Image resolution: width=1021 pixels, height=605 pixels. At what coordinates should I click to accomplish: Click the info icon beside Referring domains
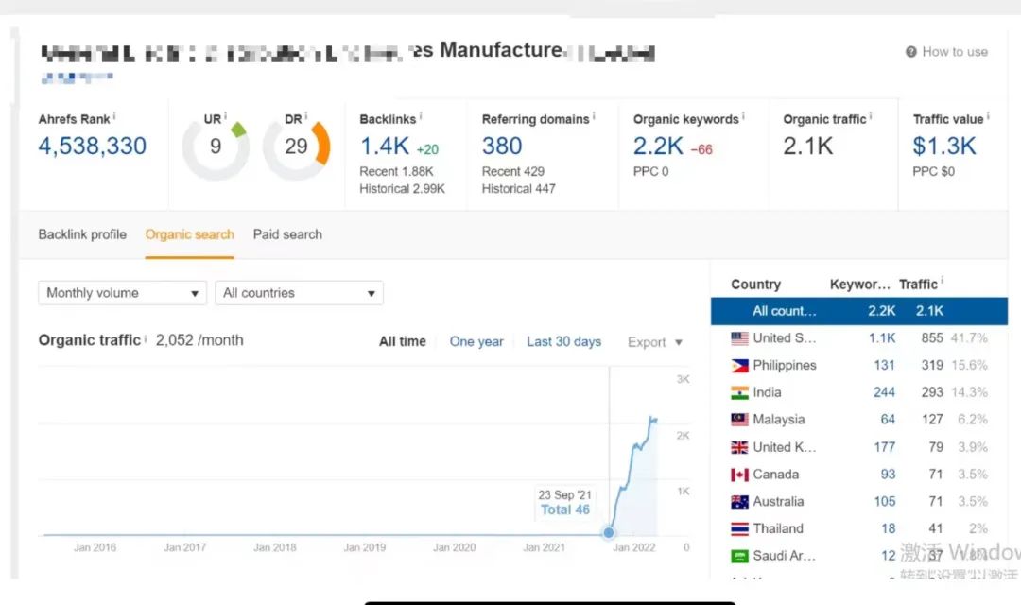[594, 116]
